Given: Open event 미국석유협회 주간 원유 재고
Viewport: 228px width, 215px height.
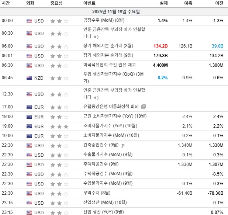Looking at the screenshot, I should pos(110,65).
